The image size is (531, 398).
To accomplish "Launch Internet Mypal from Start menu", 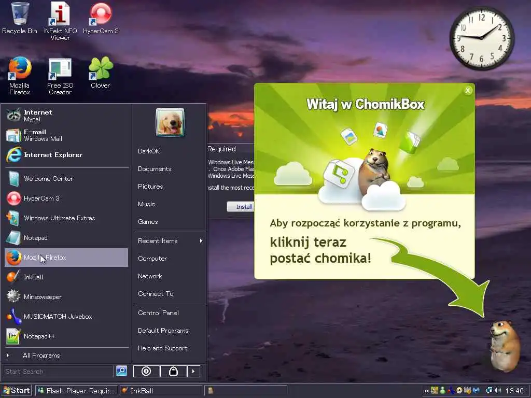I will (66, 116).
